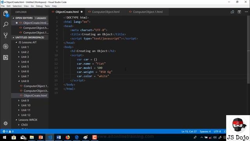Split the editor with the split icon
250x141 pixels.
(239, 12)
